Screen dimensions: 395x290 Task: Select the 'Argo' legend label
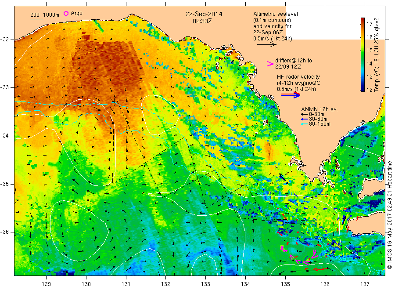pyautogui.click(x=76, y=13)
